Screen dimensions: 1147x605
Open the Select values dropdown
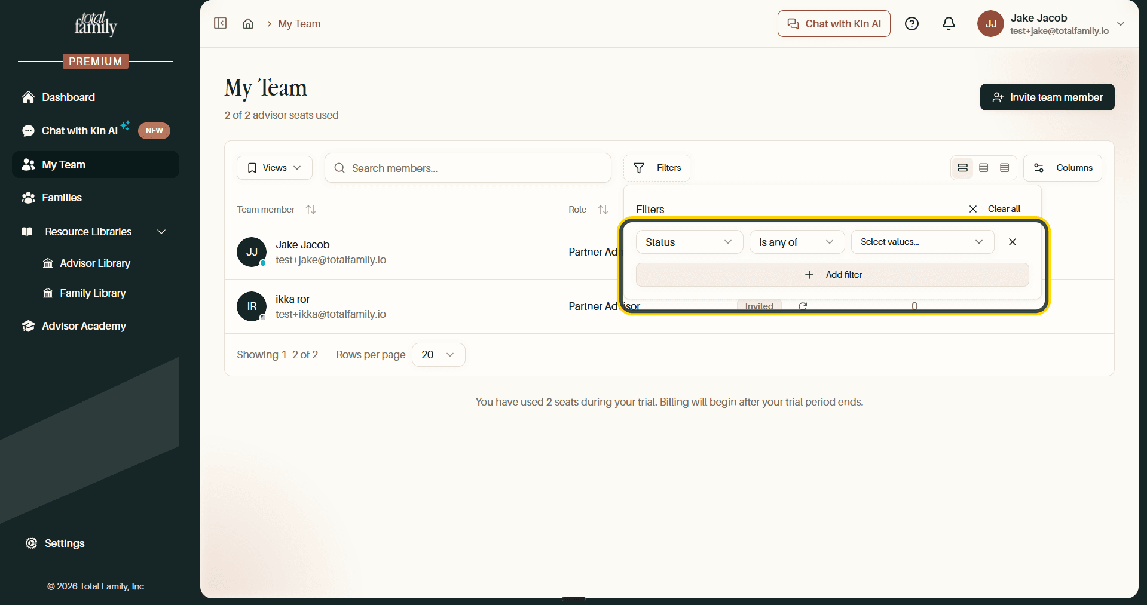tap(922, 242)
